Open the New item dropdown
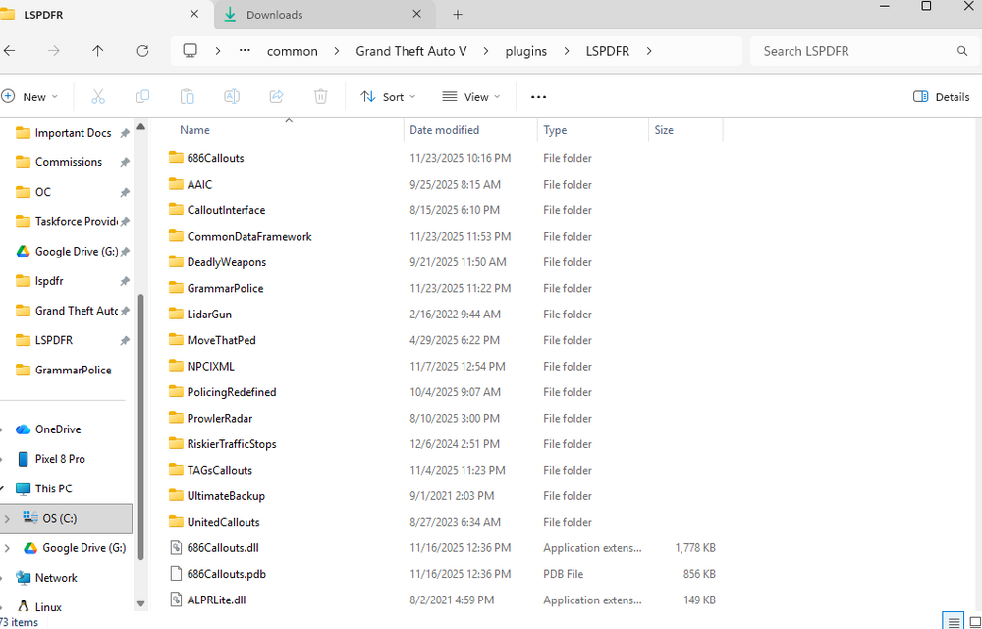Viewport: 982px width, 629px height. pyautogui.click(x=31, y=96)
